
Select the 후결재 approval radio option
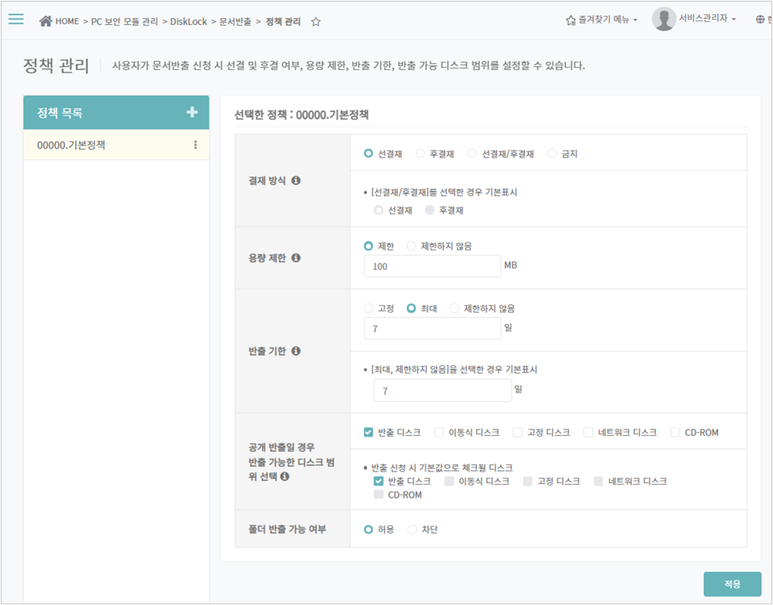[x=421, y=153]
